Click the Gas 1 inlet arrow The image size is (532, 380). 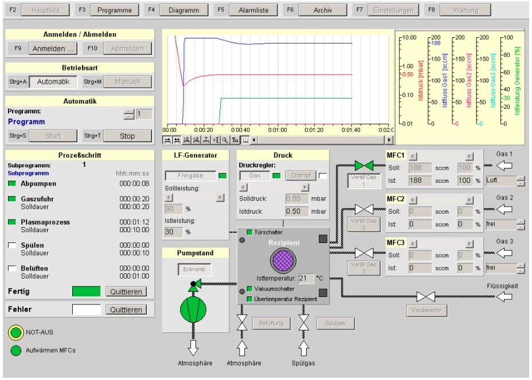pos(504,166)
